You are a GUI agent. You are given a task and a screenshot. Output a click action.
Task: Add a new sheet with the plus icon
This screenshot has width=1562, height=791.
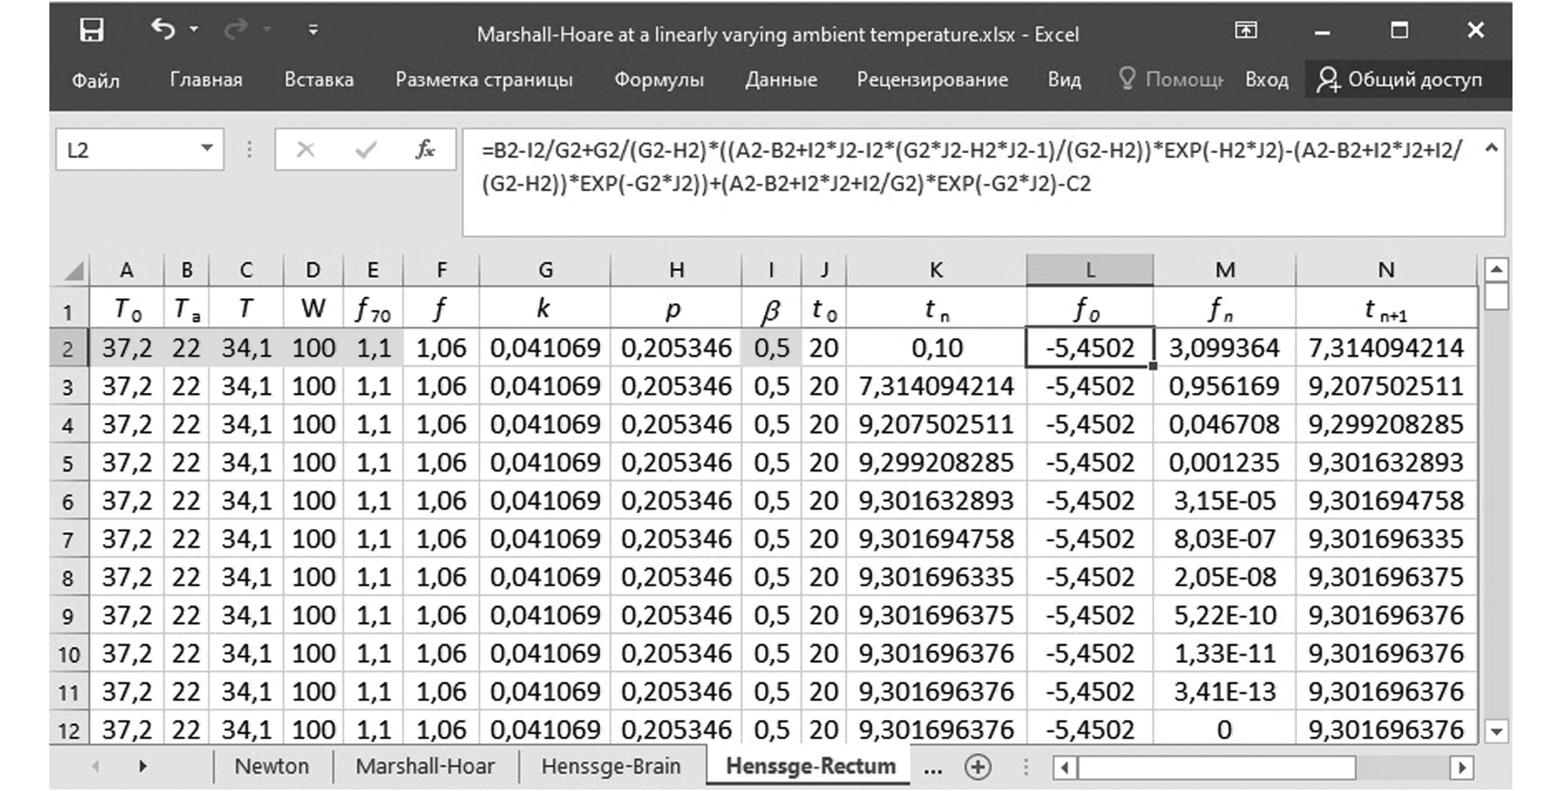[978, 766]
